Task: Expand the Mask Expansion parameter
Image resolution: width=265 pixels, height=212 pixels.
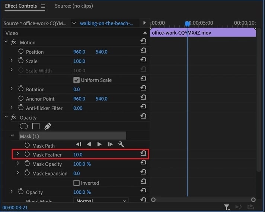Action: click(18, 173)
